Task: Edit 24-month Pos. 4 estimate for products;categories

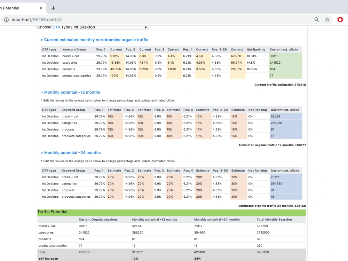Action: pos(203,197)
